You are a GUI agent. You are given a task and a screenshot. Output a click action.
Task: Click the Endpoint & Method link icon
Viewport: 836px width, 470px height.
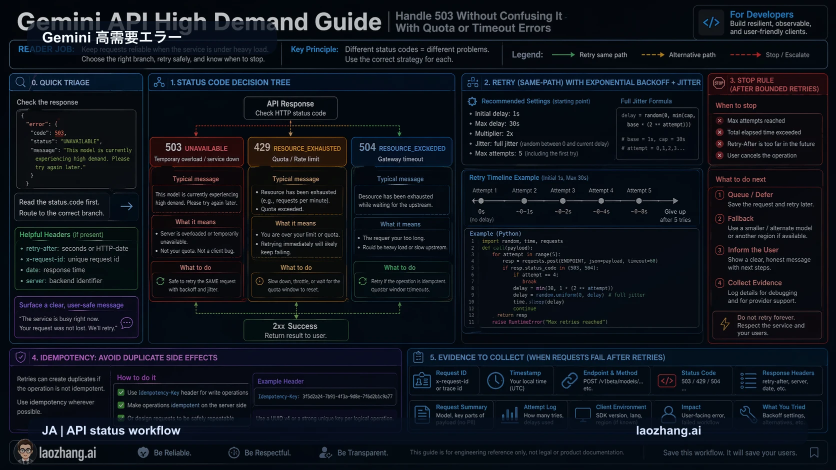569,381
